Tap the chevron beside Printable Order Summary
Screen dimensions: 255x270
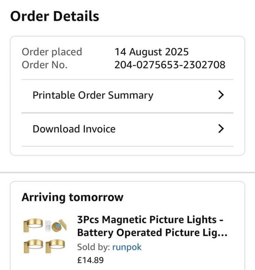(221, 95)
